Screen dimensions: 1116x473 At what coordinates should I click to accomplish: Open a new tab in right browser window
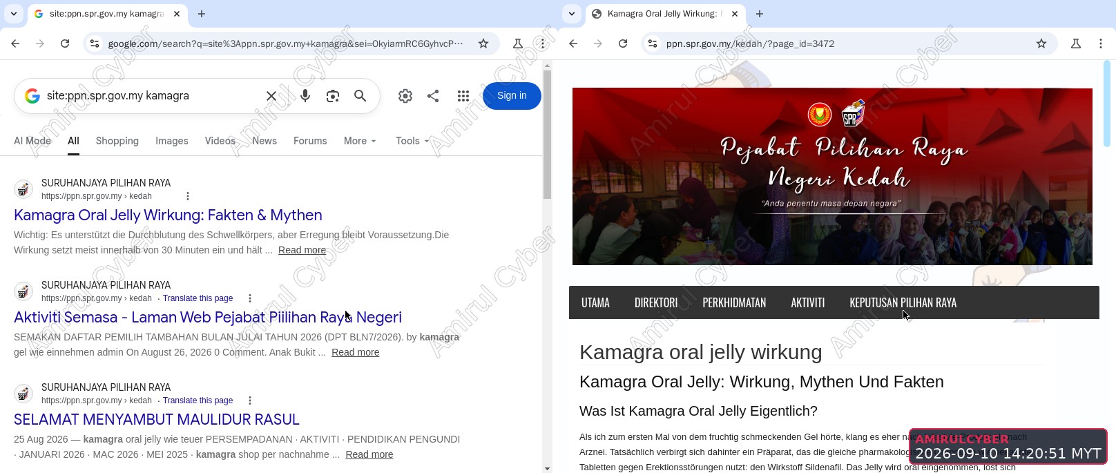760,14
